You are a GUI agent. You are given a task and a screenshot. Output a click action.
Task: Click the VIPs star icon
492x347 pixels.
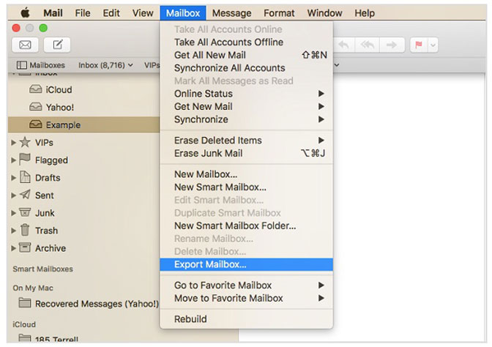coord(25,142)
